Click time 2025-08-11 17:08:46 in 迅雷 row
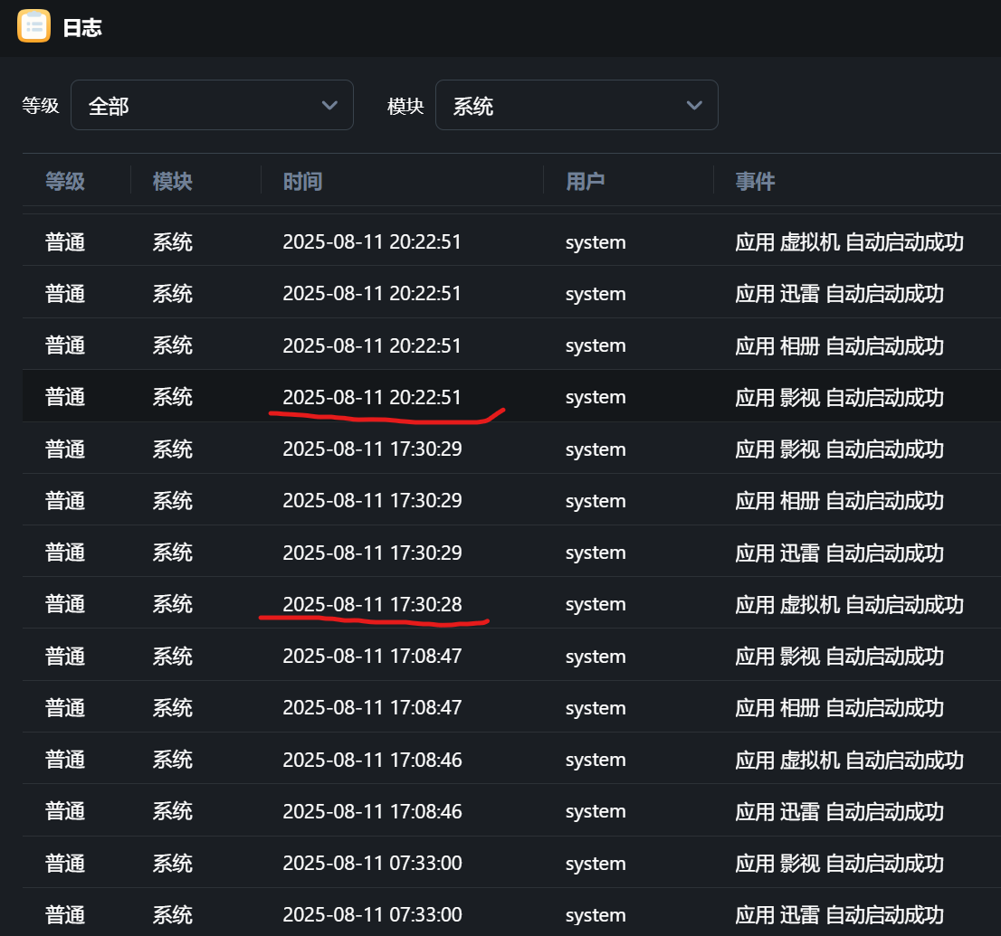 pos(372,811)
